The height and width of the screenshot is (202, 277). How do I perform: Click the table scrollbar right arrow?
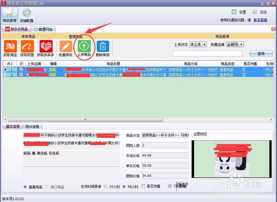tap(271, 120)
